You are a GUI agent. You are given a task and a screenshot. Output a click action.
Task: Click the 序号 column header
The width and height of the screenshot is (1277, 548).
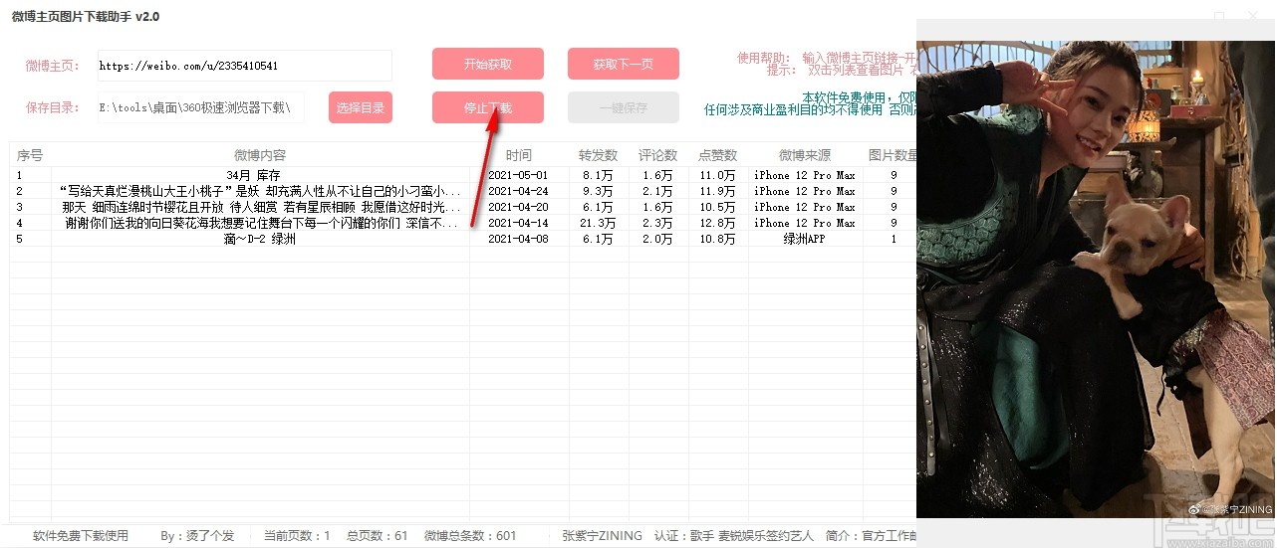click(30, 155)
